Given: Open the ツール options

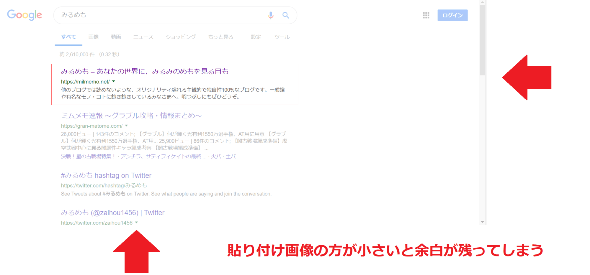Looking at the screenshot, I should (x=282, y=37).
